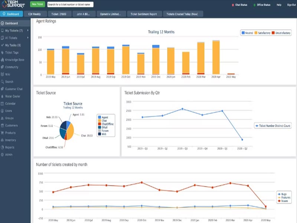Expand the My Tickets (7) arrow
The image size is (297, 223).
[27, 30]
